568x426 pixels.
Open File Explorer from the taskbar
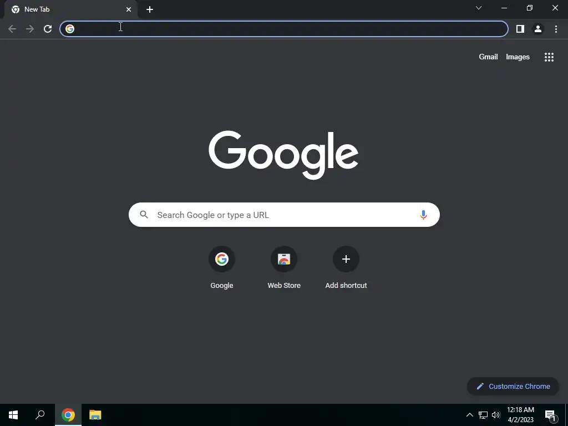[95, 415]
